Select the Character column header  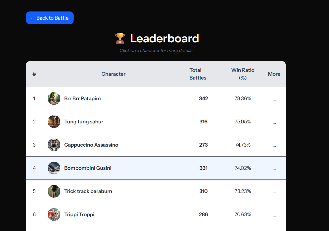click(113, 74)
